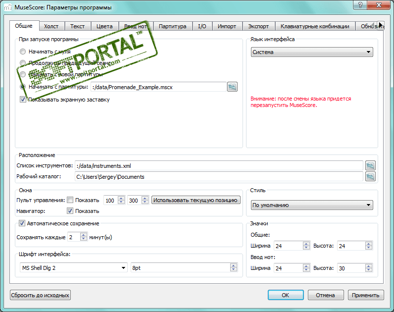The width and height of the screenshot is (394, 312).
Task: Click 'Использовать текущую позицию' button
Action: (x=196, y=200)
